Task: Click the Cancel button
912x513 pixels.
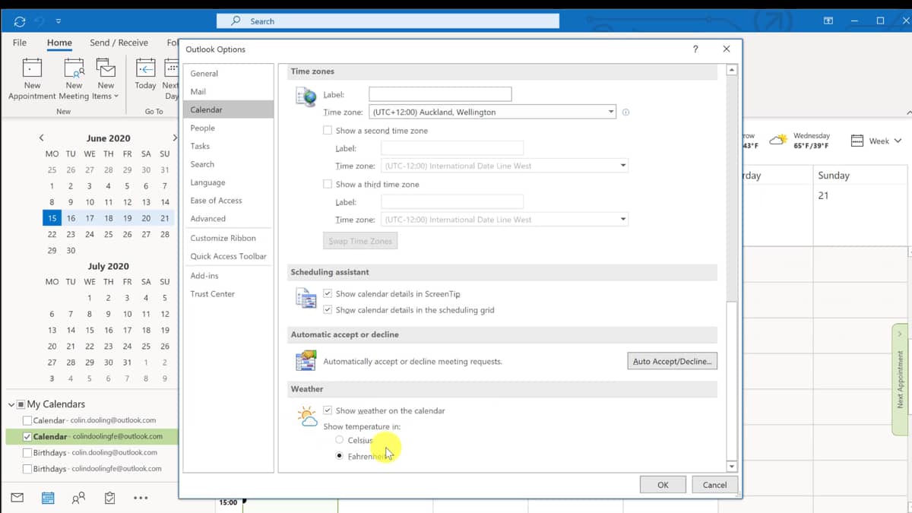Action: pyautogui.click(x=714, y=485)
